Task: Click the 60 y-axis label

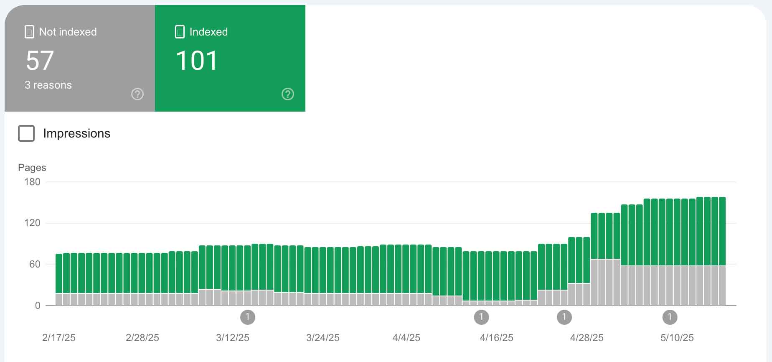Action: pos(35,264)
